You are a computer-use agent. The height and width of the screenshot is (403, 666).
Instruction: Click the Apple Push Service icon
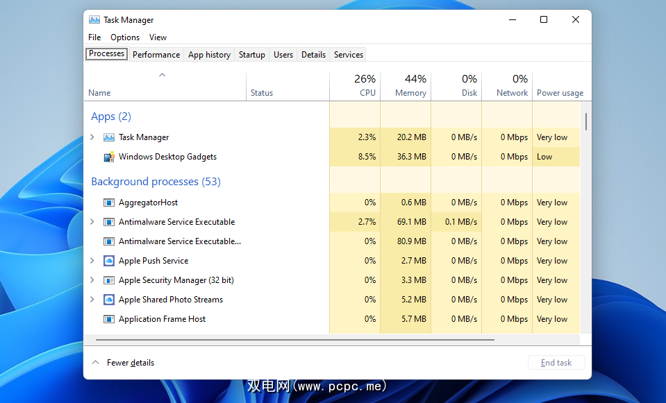[108, 261]
